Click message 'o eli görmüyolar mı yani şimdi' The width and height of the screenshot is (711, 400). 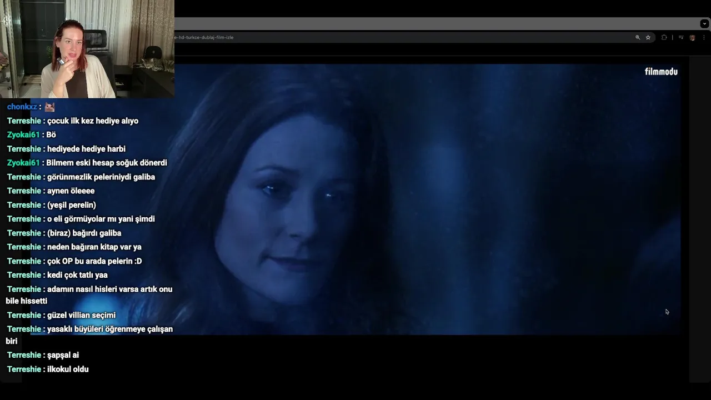tap(101, 219)
